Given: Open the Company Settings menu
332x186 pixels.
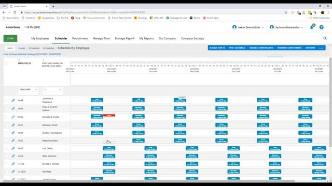Looking at the screenshot, I should coord(192,38).
